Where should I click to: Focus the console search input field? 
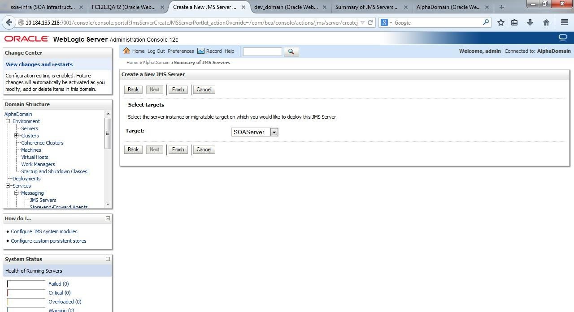coord(262,51)
